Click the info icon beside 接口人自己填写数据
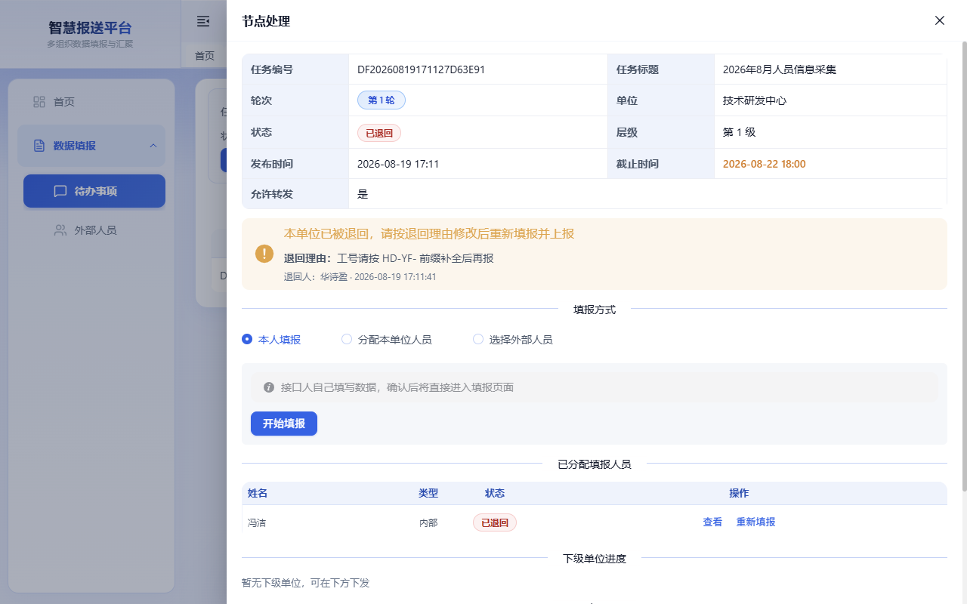The image size is (967, 604). click(x=268, y=387)
